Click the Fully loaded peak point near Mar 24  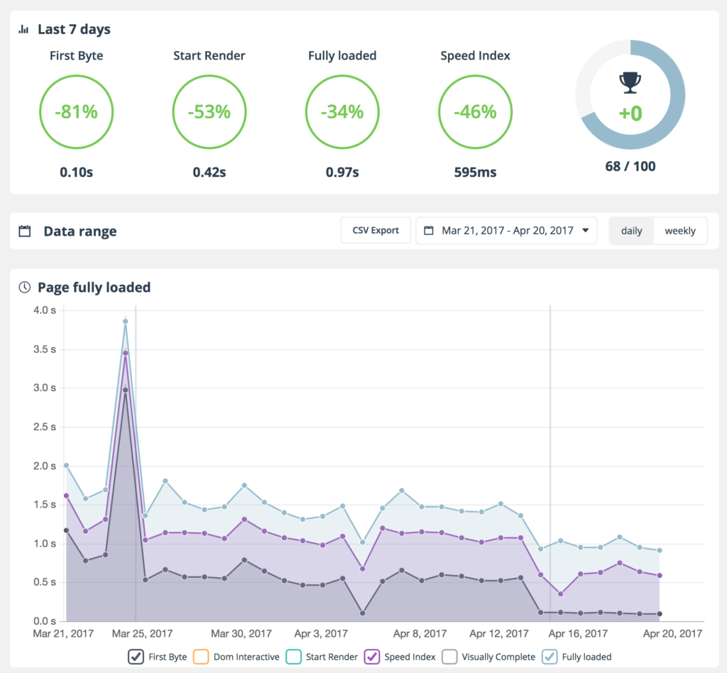(x=126, y=322)
